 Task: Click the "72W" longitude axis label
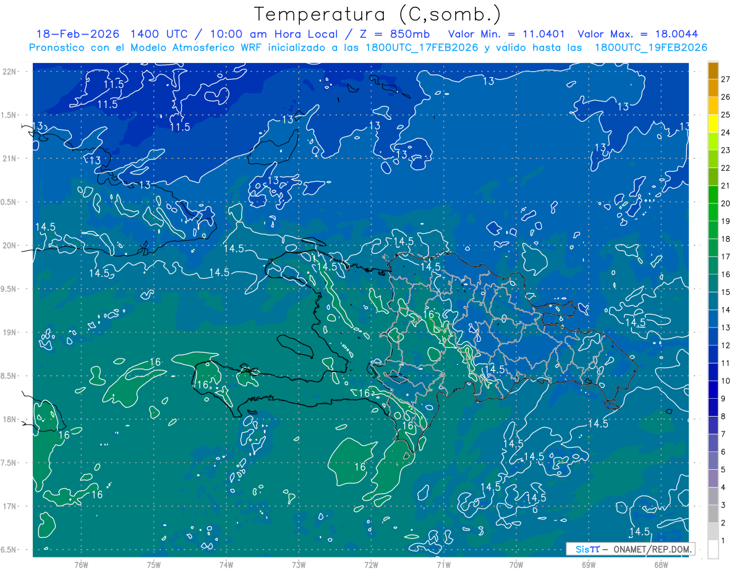371,564
